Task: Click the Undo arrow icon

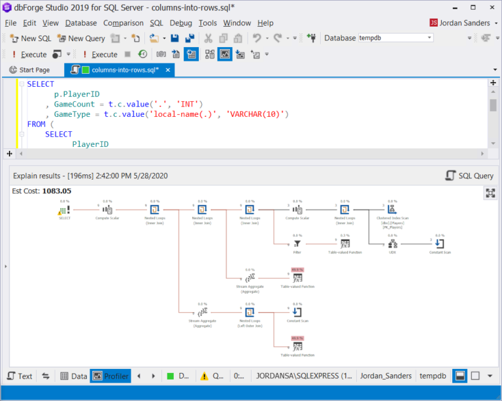Action: click(x=257, y=39)
